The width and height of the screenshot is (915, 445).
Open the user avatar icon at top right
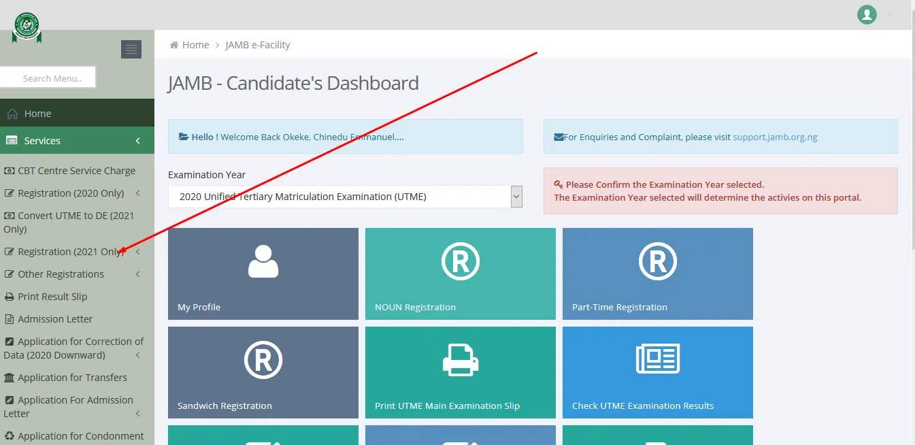click(x=867, y=14)
